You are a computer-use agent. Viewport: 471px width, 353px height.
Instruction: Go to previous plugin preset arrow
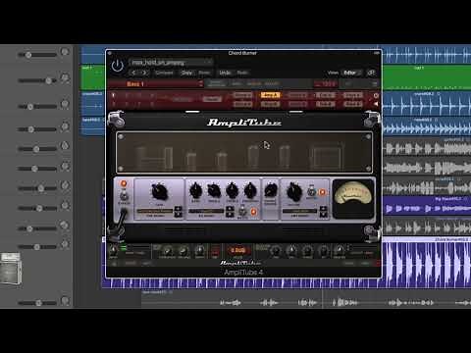pos(133,73)
